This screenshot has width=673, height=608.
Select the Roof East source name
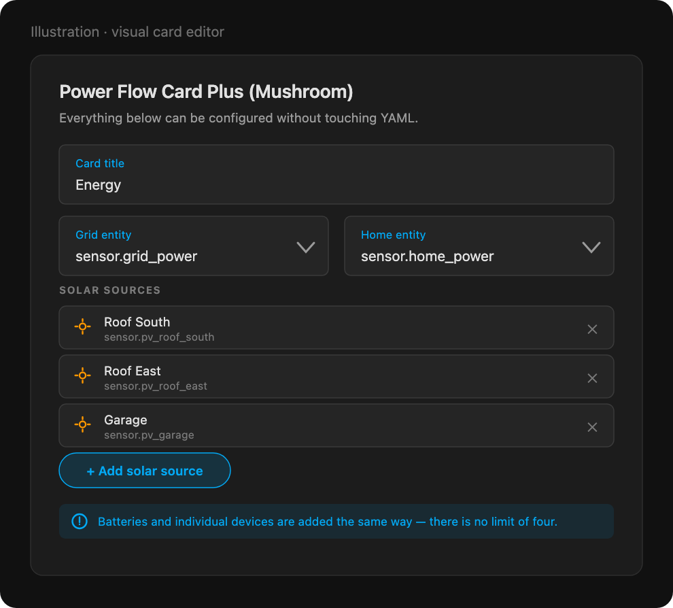coord(132,371)
